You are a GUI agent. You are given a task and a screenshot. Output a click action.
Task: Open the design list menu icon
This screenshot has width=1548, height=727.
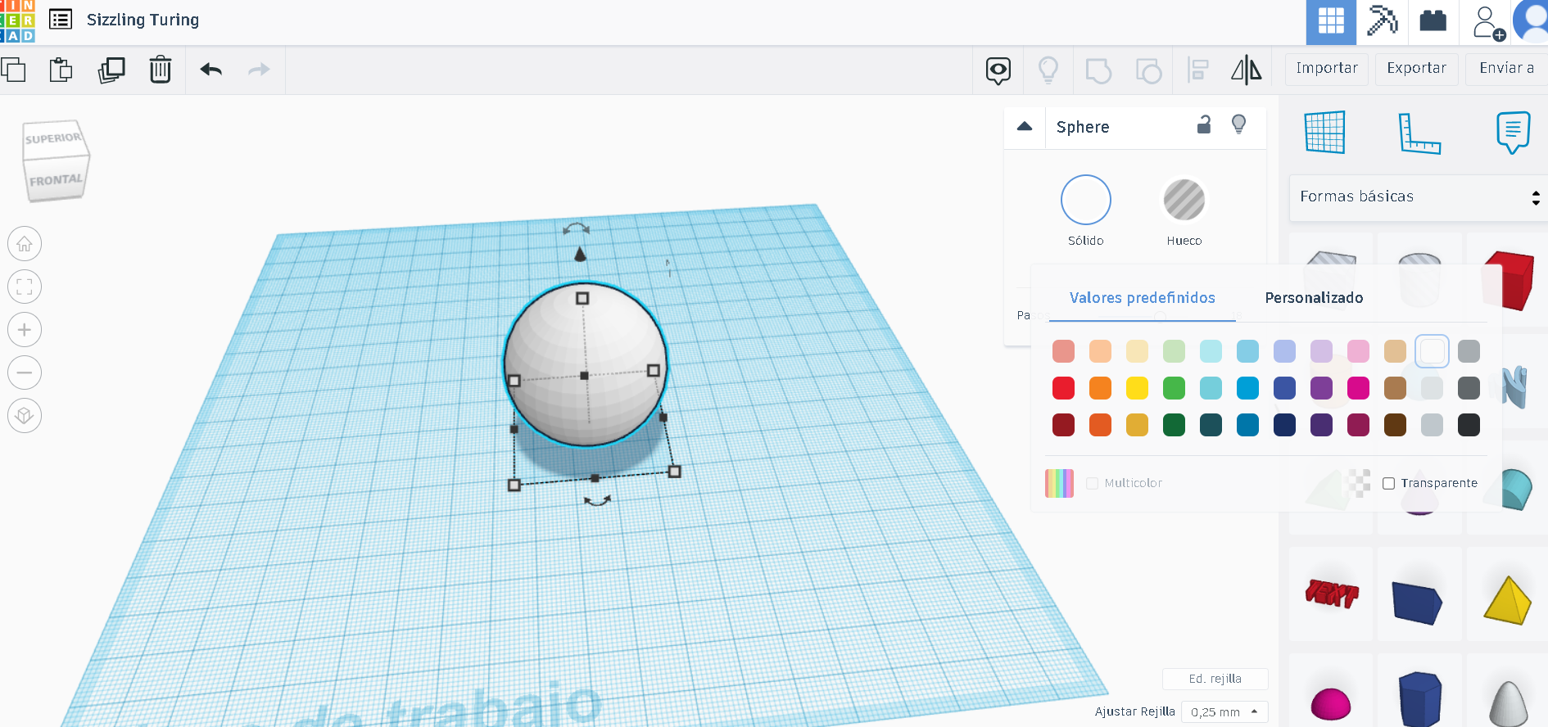(61, 20)
